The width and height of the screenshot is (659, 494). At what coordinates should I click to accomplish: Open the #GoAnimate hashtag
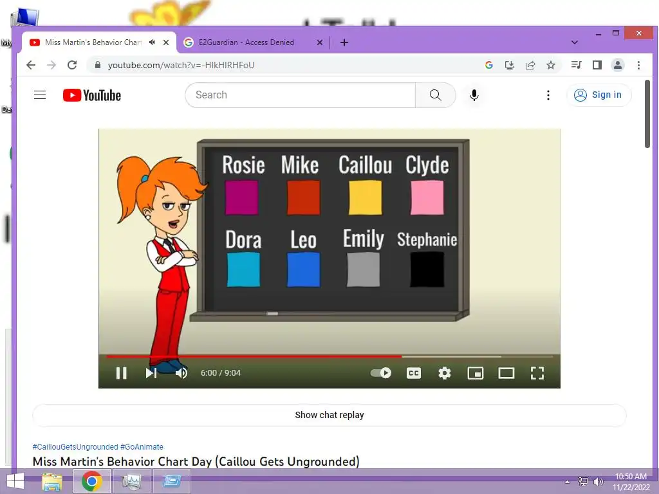point(142,447)
